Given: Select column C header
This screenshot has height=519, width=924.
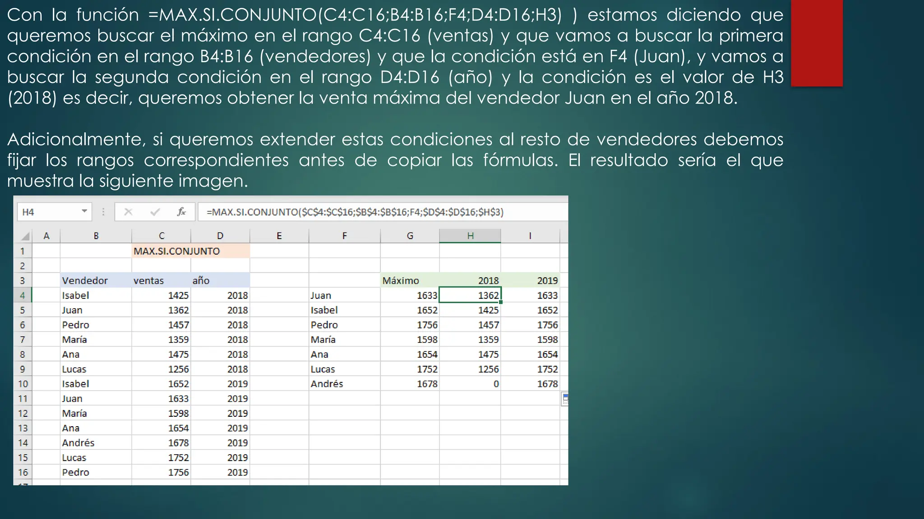Looking at the screenshot, I should coord(162,236).
